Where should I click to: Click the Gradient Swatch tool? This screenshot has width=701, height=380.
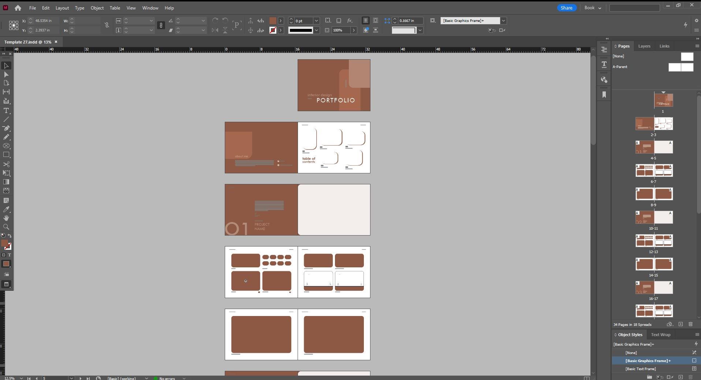[6, 182]
